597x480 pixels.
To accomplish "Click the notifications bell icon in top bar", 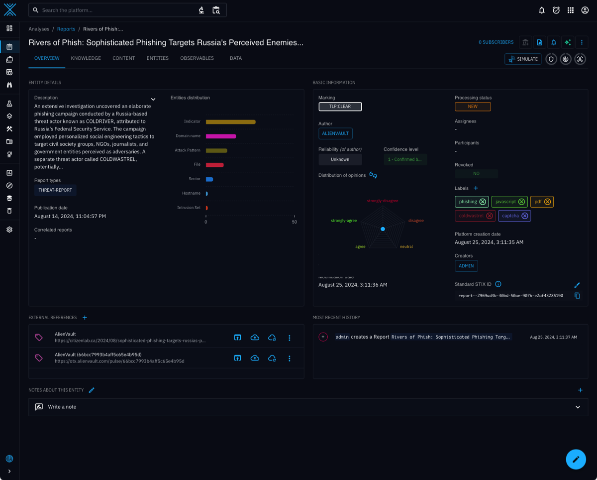I will point(542,10).
